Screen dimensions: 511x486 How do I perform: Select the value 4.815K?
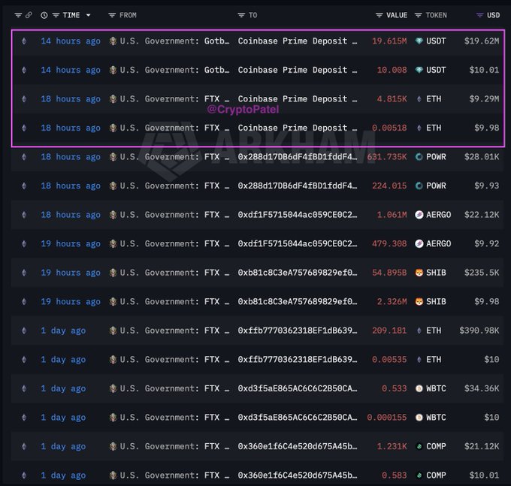pos(392,99)
